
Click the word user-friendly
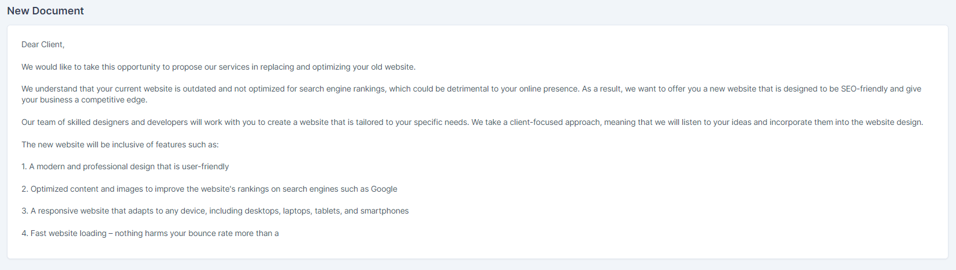(x=206, y=166)
